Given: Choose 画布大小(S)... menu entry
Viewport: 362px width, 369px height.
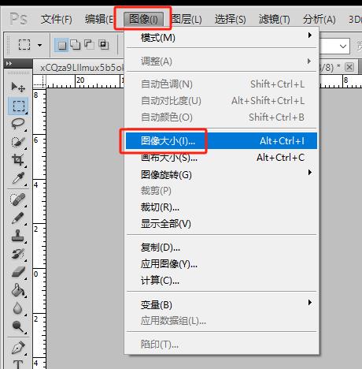Looking at the screenshot, I should pos(222,158).
